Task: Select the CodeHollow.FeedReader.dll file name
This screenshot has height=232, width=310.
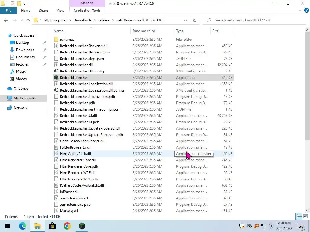Action: [x=82, y=141]
